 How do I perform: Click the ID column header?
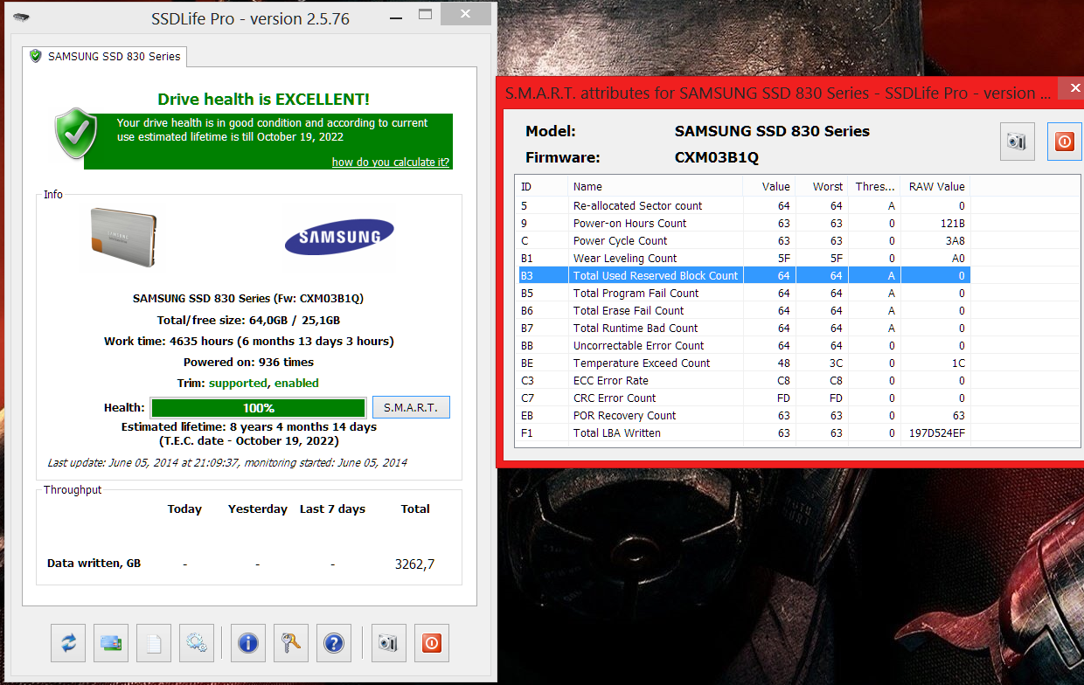coord(542,186)
